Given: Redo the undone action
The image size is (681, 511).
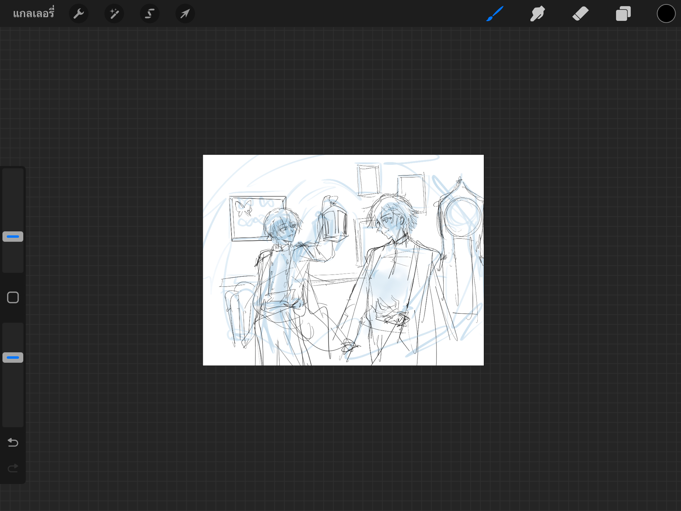Looking at the screenshot, I should (13, 468).
